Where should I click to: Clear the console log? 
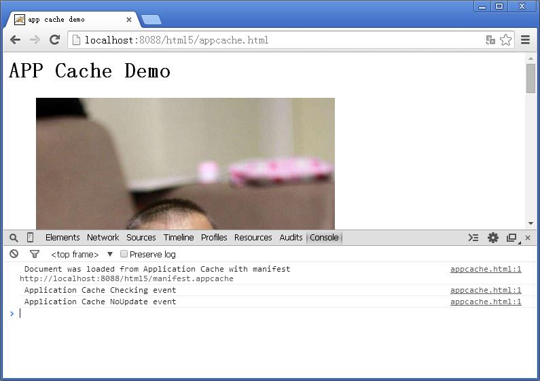click(x=14, y=254)
